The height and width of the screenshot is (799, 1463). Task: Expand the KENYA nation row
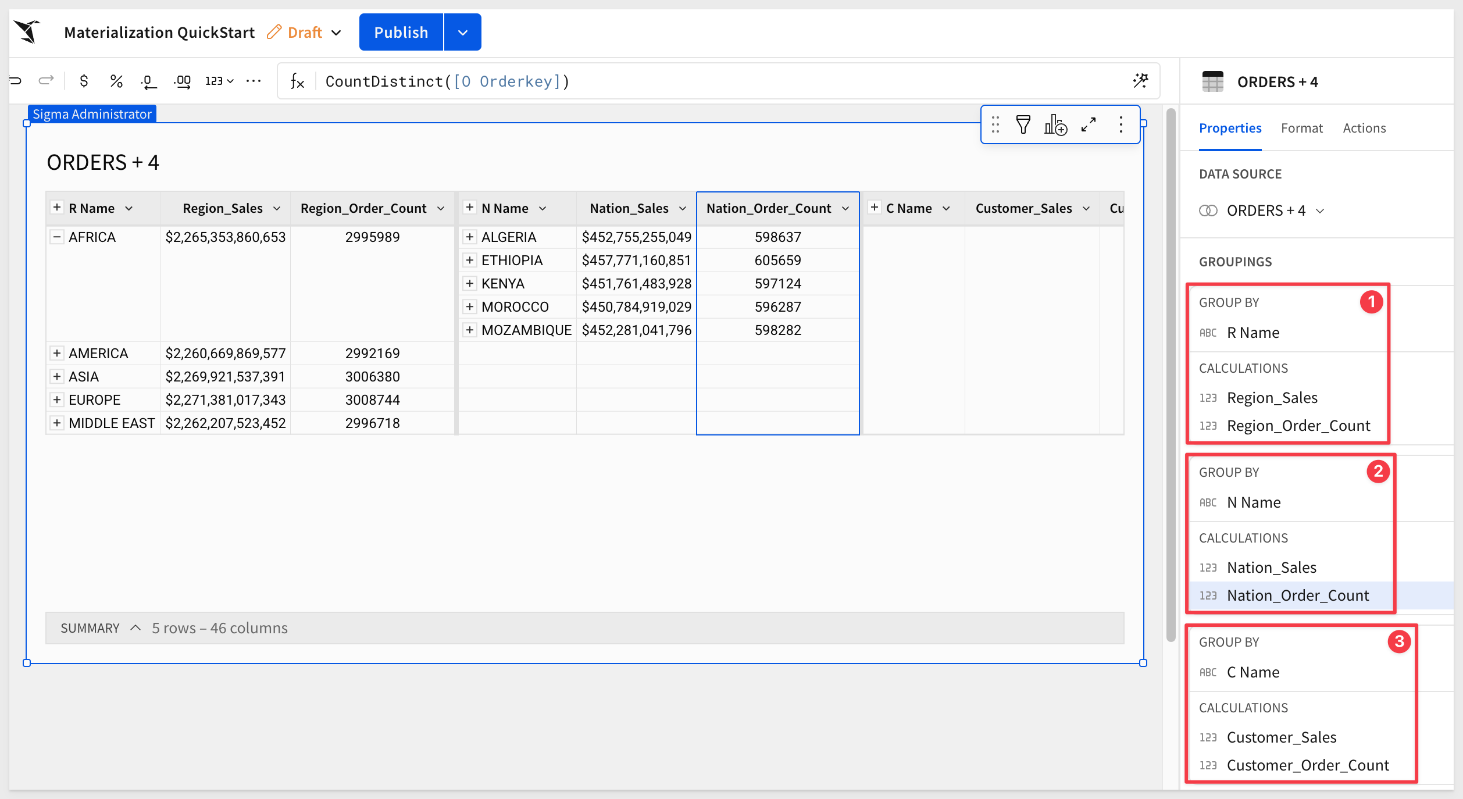tap(470, 283)
